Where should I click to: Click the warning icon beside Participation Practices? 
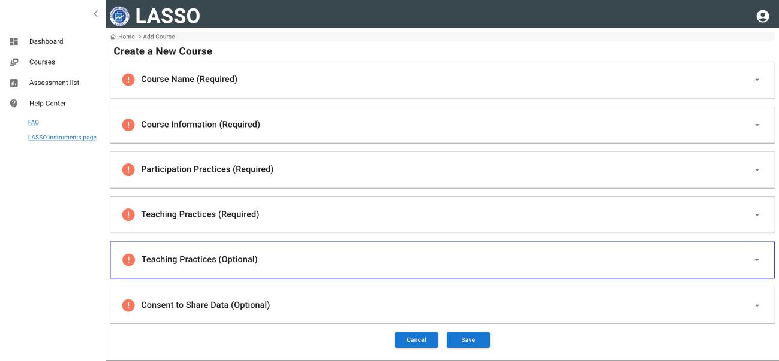128,169
